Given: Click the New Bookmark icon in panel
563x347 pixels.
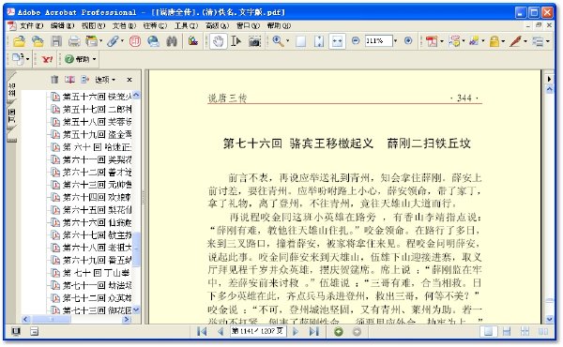Looking at the screenshot, I should (69, 80).
